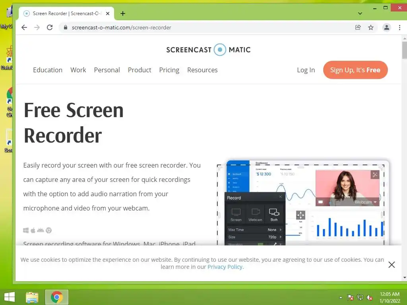Go back to the previous page
Viewport: 407px width, 305px height.
coord(24,27)
